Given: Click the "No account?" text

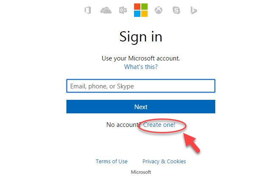Looking at the screenshot, I should pyautogui.click(x=123, y=125).
